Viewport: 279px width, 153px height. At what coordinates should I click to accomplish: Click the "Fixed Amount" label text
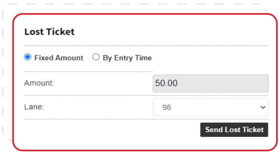pos(59,58)
